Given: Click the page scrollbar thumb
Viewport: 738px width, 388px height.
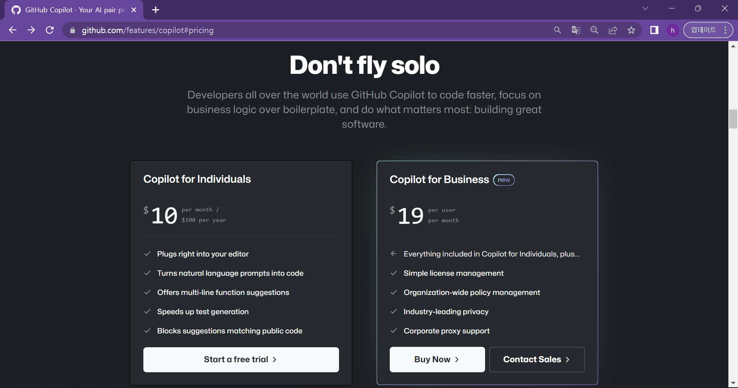Looking at the screenshot, I should 733,119.
